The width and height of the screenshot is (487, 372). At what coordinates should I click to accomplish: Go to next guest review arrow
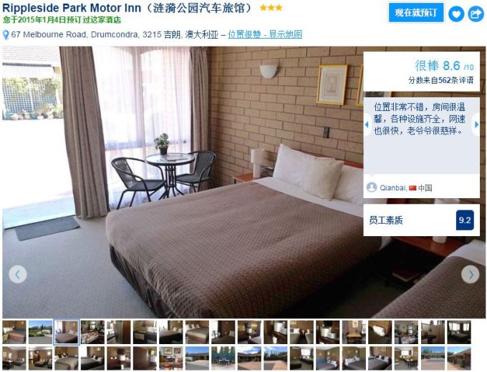pyautogui.click(x=477, y=124)
